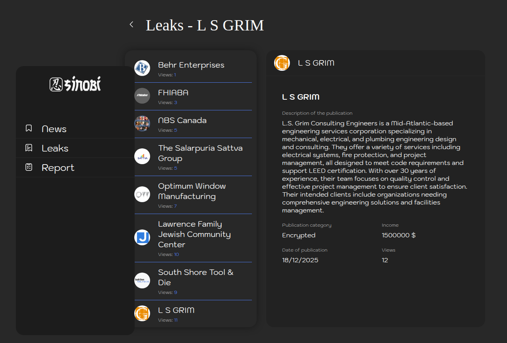
Task: Open the News menu item
Action: click(x=54, y=129)
